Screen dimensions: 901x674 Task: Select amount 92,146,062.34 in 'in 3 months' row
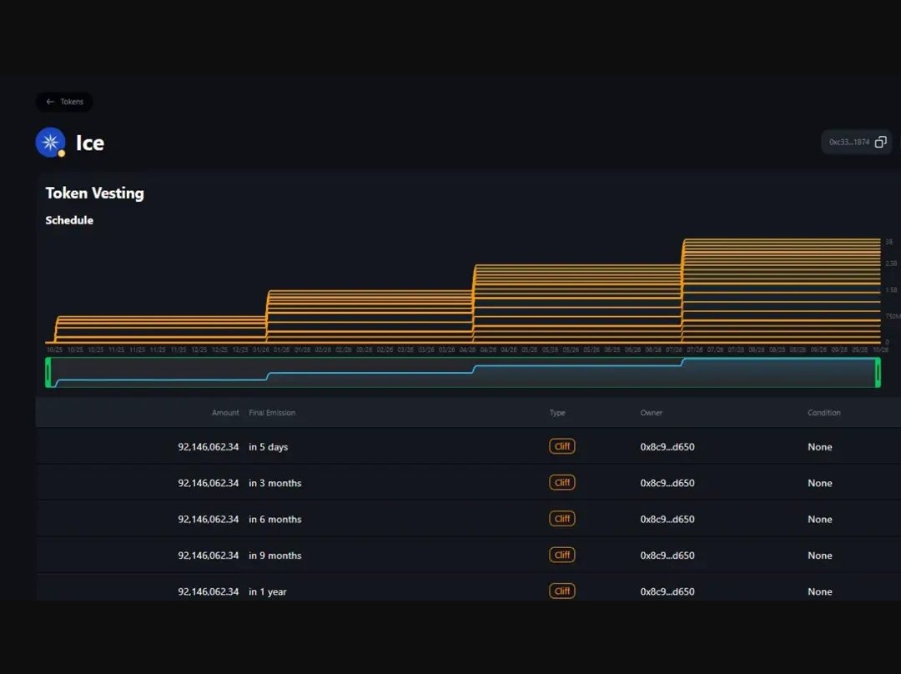tap(208, 483)
